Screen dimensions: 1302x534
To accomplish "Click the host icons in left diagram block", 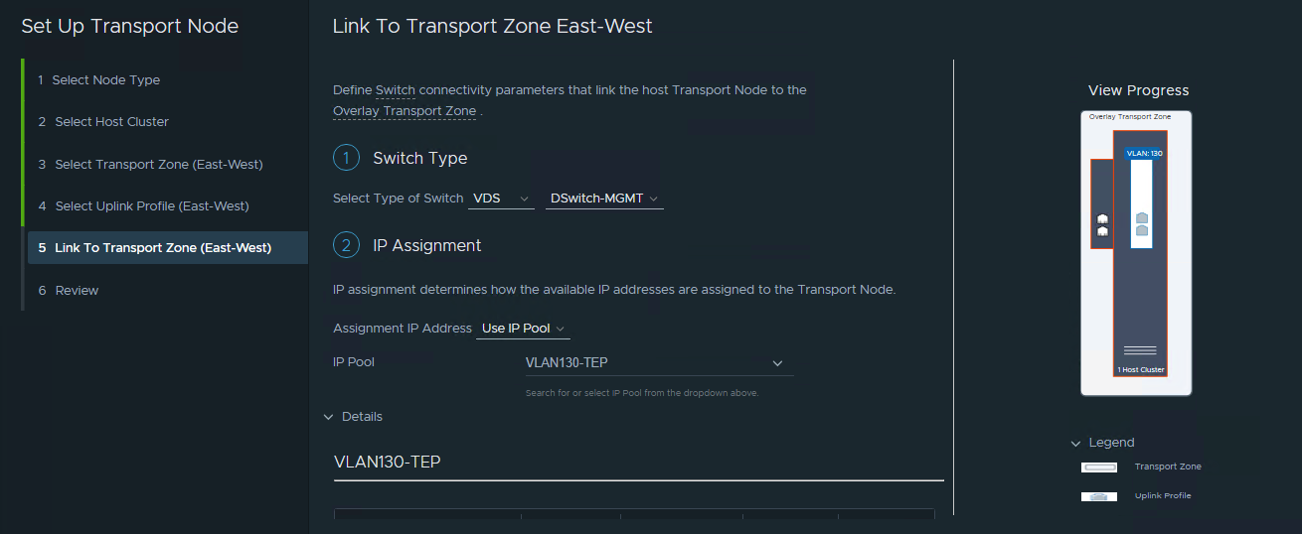I will point(1101,224).
